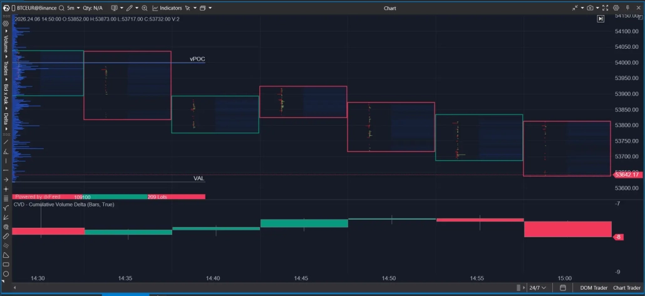Expand the overlay windows dropdown arrow

tap(210, 8)
